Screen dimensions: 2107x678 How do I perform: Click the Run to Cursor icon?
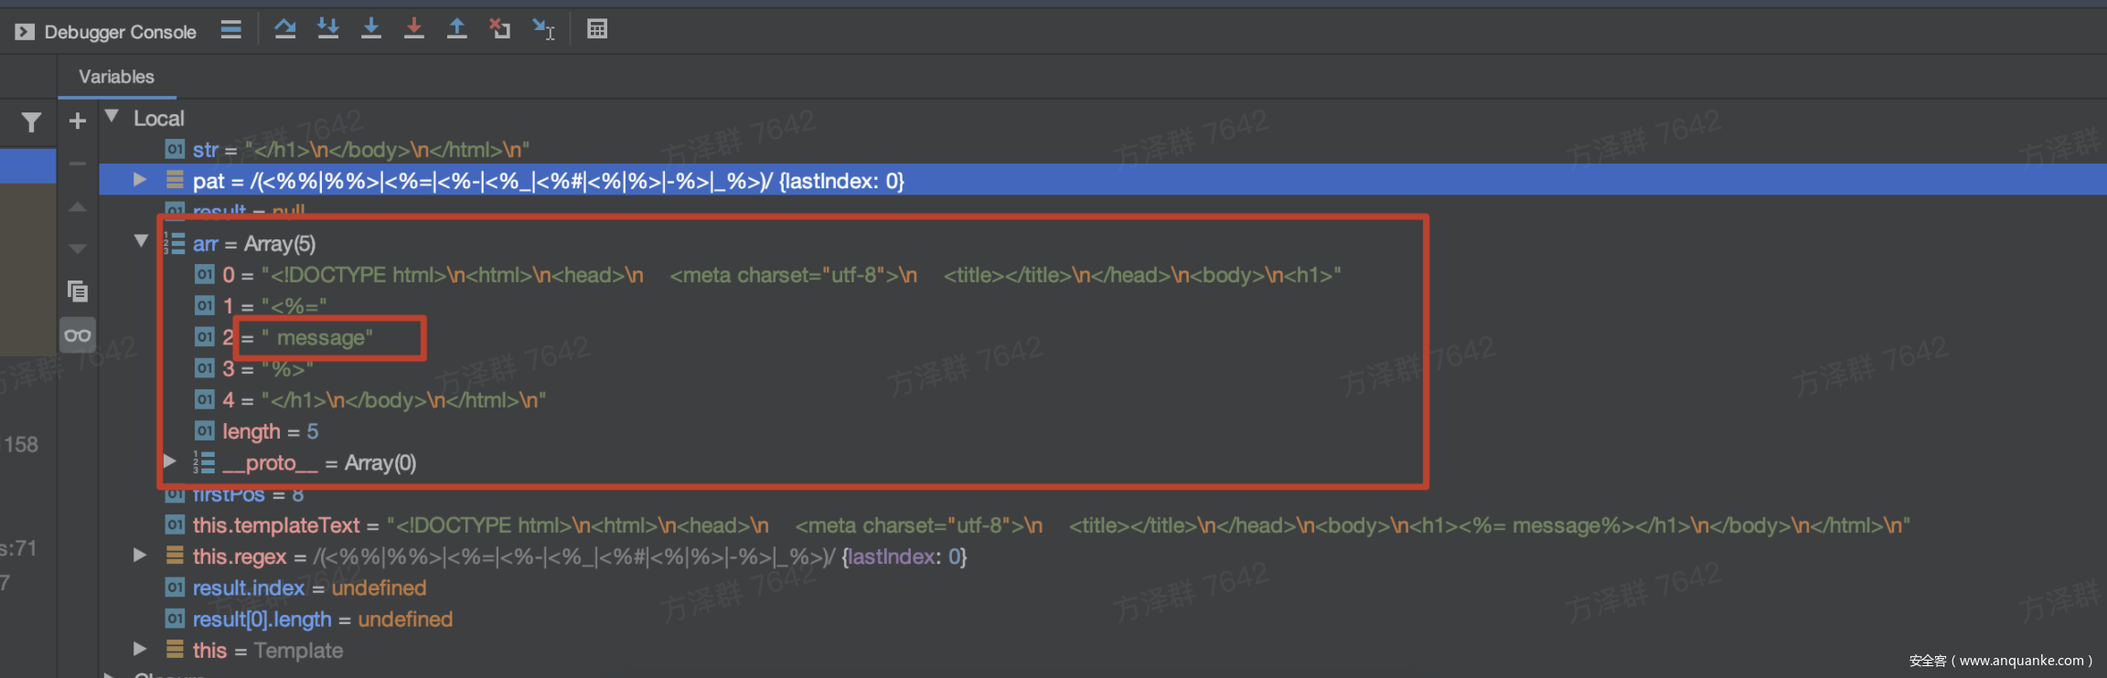click(543, 29)
